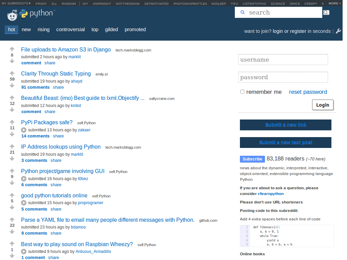Open '91 comments' on Static Typing post
The image size is (347, 260).
[x=35, y=87]
